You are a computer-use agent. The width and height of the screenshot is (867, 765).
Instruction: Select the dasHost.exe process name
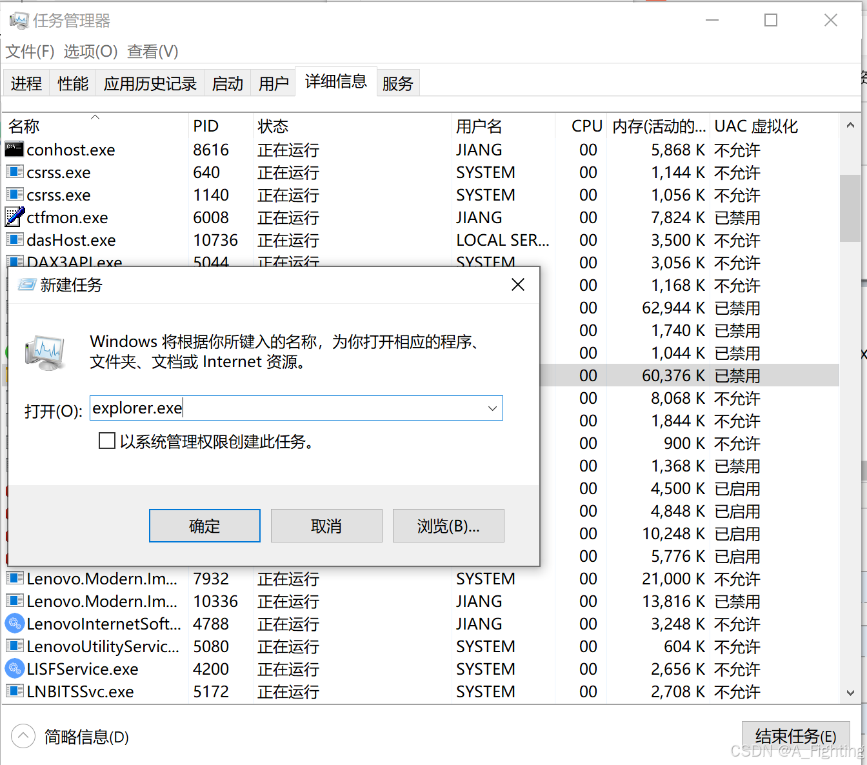coord(71,240)
